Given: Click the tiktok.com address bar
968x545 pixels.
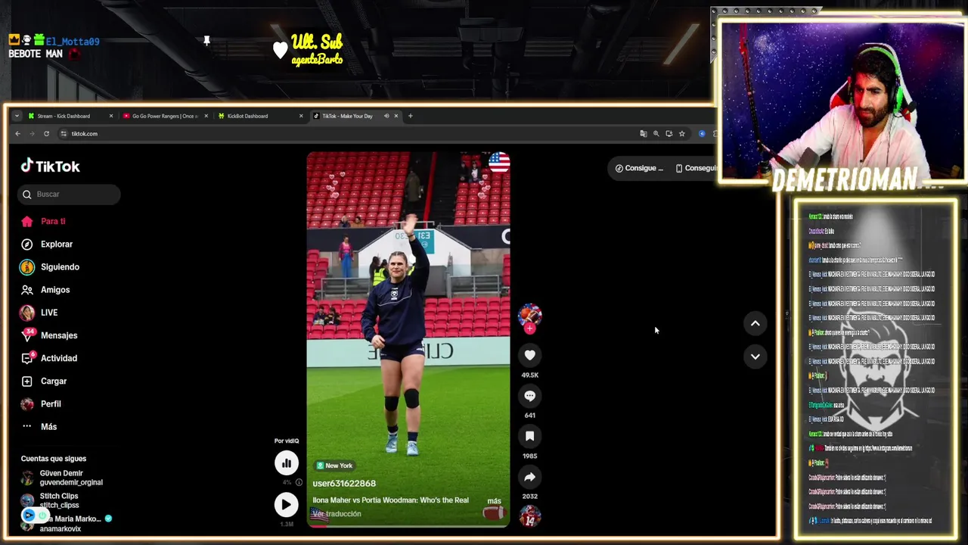Looking at the screenshot, I should tap(346, 133).
